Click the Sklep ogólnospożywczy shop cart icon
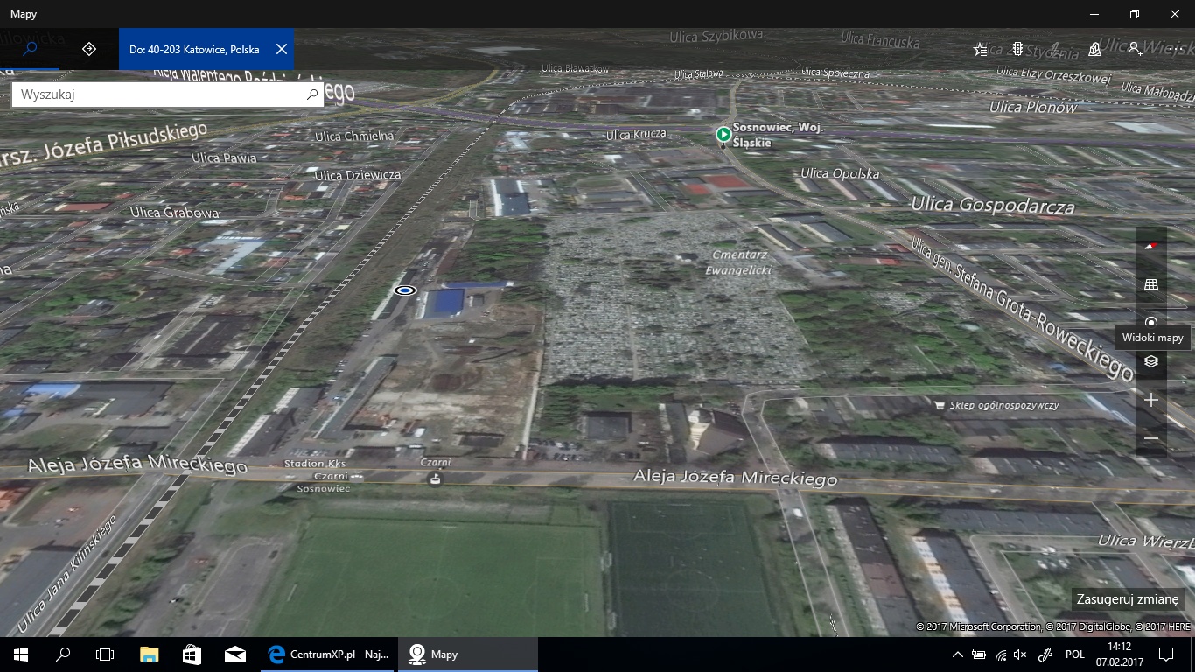Screen dimensions: 1195x672 [x=940, y=405]
